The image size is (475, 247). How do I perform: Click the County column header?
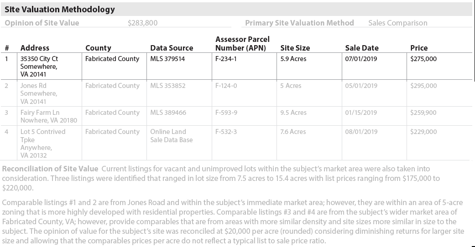pyautogui.click(x=98, y=48)
